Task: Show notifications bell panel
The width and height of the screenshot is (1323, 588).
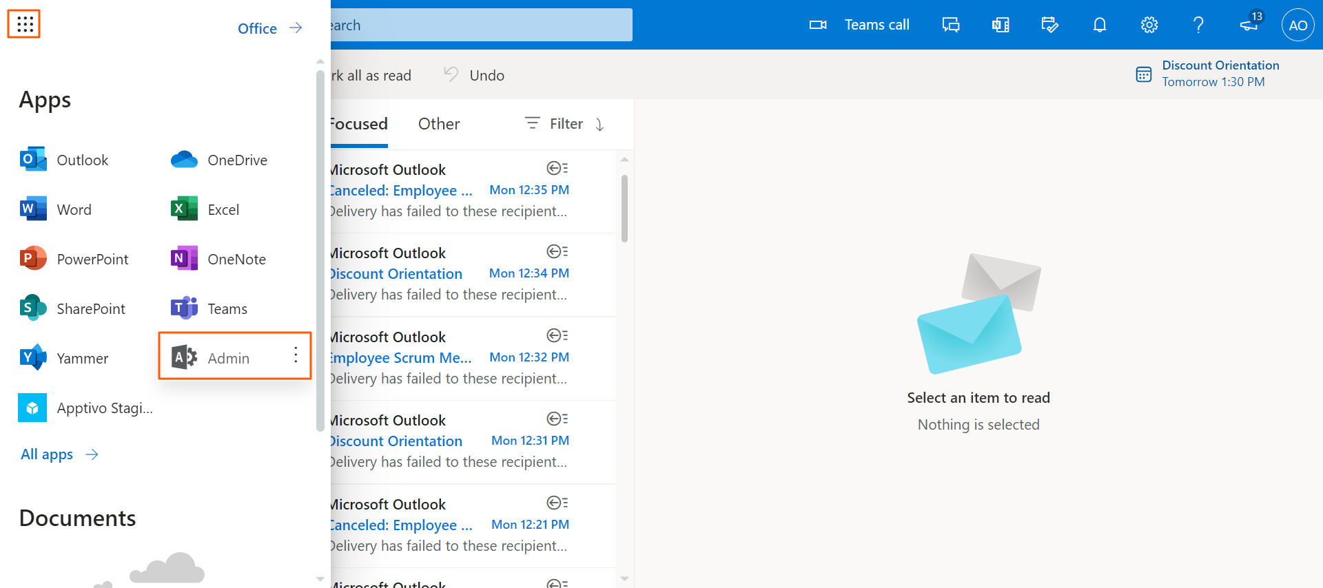Action: [1099, 25]
